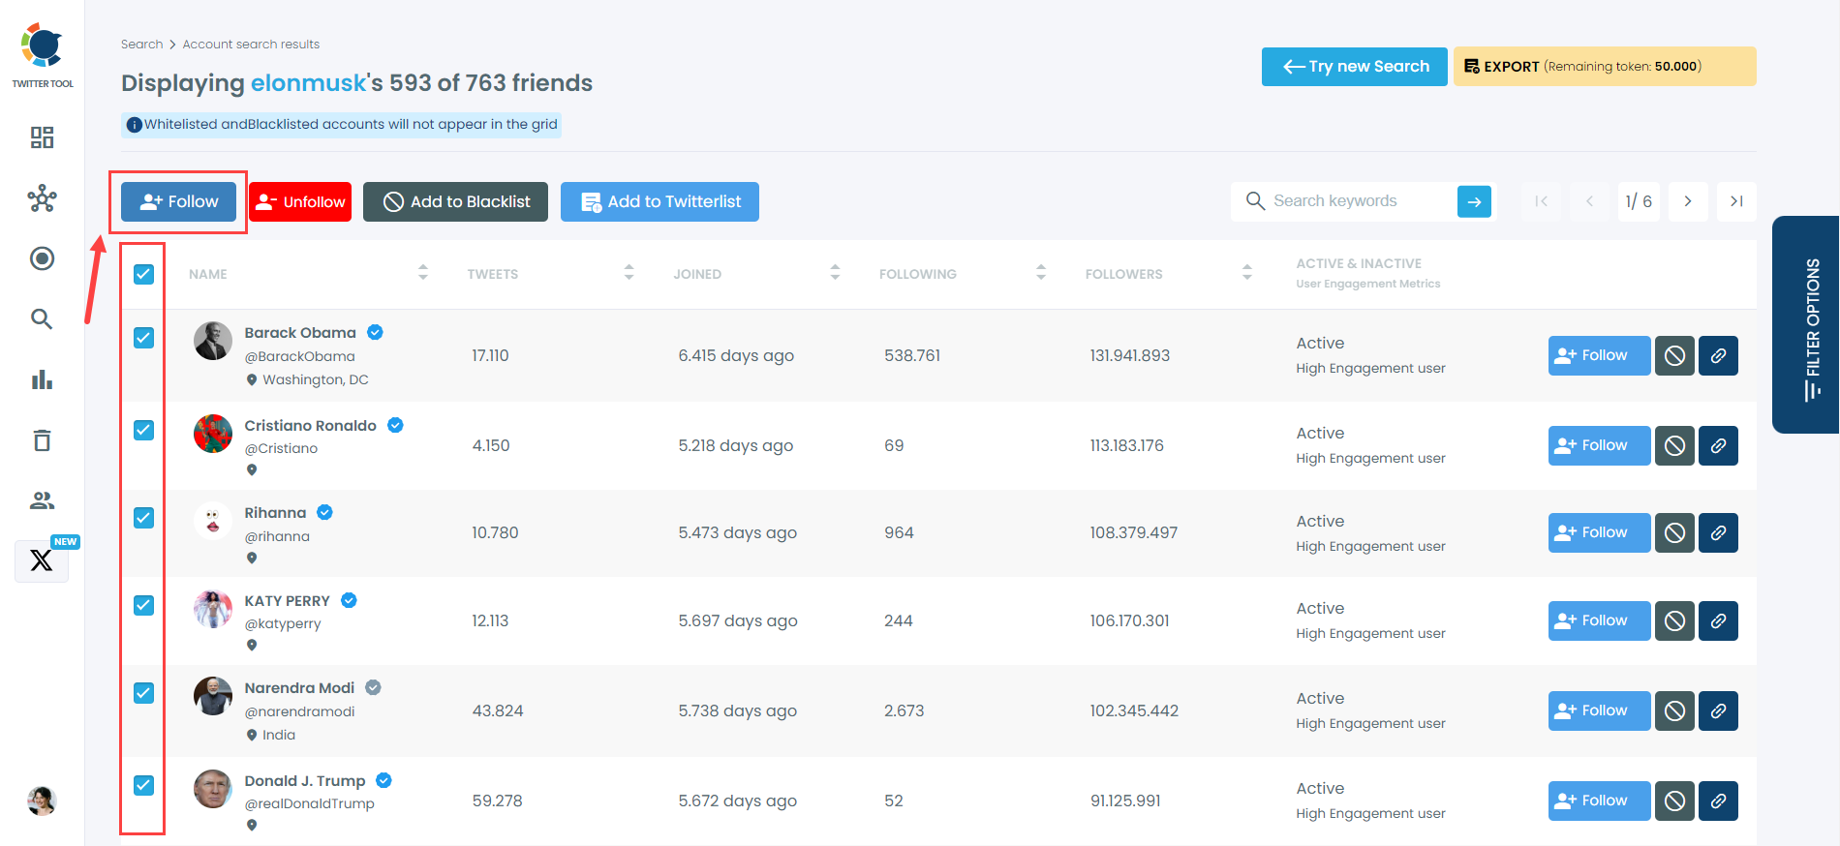Open Cristiano Ronaldo's profile picture
The image size is (1840, 846).
point(213,434)
